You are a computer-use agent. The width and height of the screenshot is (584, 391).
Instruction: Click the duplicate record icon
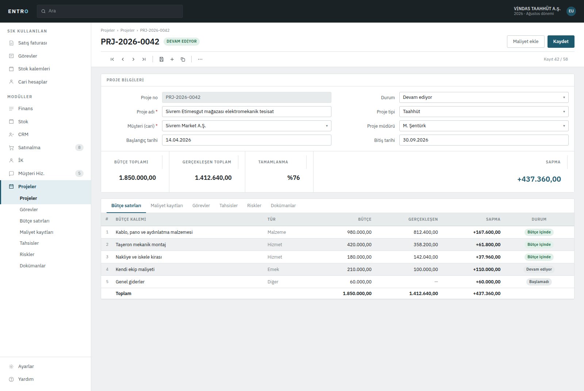[183, 59]
